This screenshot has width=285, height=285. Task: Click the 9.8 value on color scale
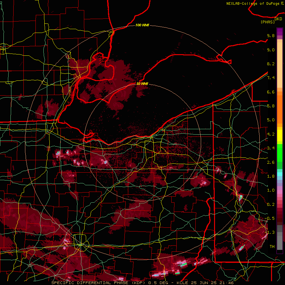coord(271,35)
